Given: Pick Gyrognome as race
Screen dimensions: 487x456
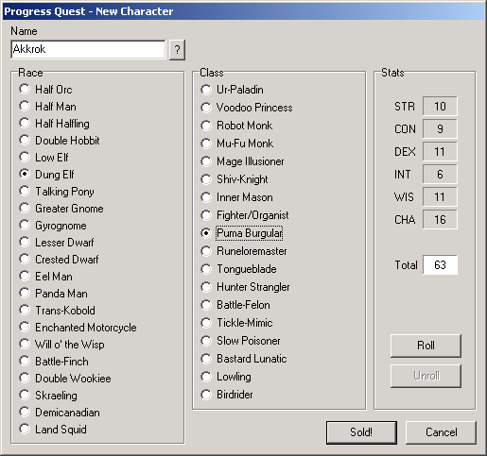Looking at the screenshot, I should click(x=53, y=226).
